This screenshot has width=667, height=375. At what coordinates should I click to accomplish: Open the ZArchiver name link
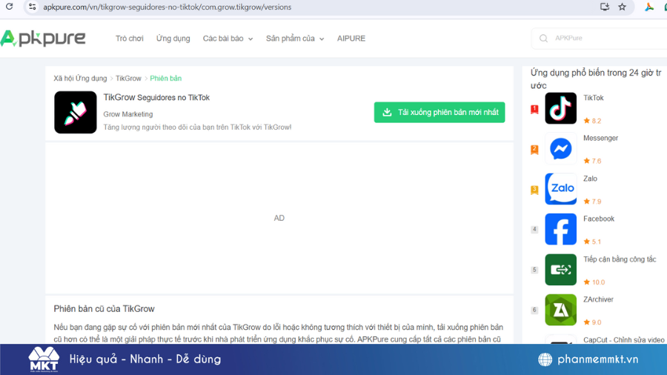click(598, 299)
